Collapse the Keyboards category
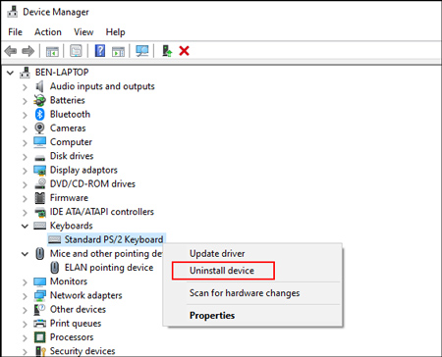The height and width of the screenshot is (357, 442). click(25, 226)
